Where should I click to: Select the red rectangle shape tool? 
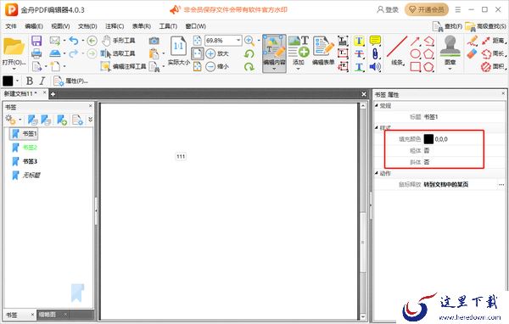[x=416, y=66]
